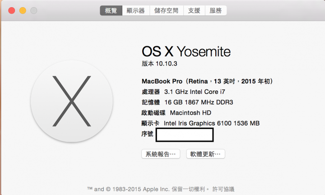Image resolution: width=325 pixels, height=195 pixels.
Task: Open the 許可協議 link
Action: pos(223,189)
